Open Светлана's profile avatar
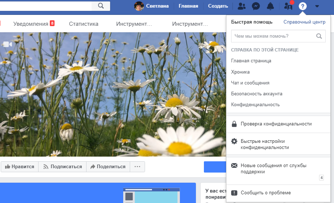Viewport: 334px width, 203px height. 139,6
